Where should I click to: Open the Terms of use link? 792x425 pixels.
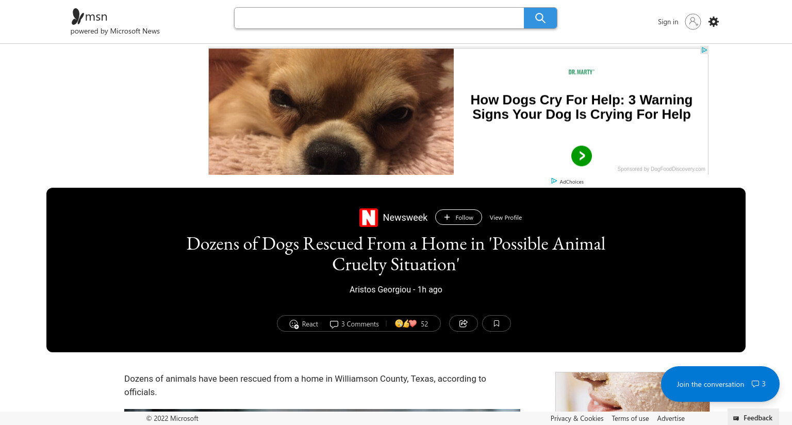coord(630,418)
